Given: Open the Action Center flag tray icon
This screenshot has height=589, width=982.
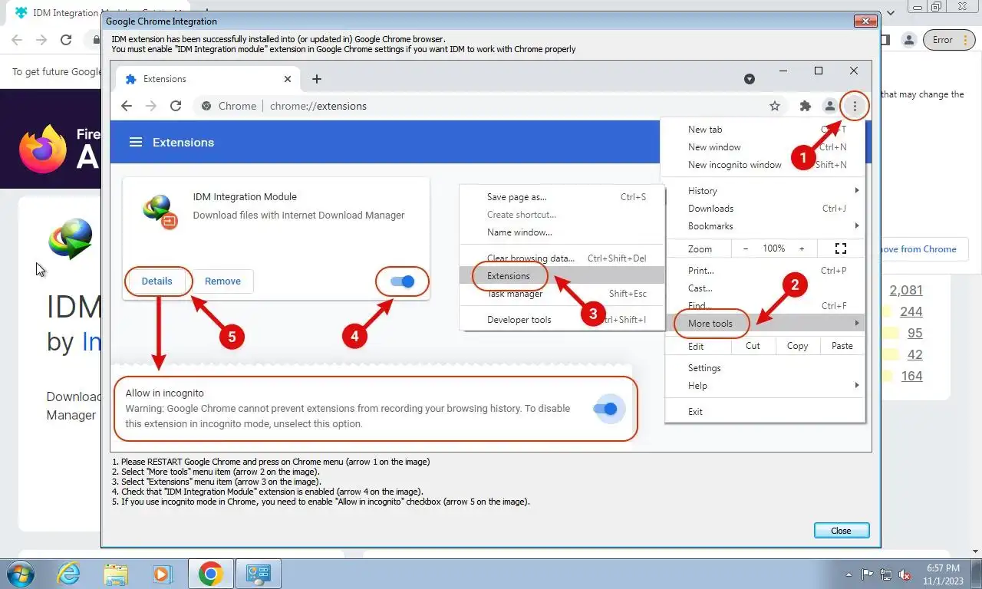Looking at the screenshot, I should [868, 574].
